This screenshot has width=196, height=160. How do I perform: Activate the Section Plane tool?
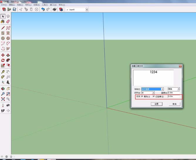coord(8,110)
